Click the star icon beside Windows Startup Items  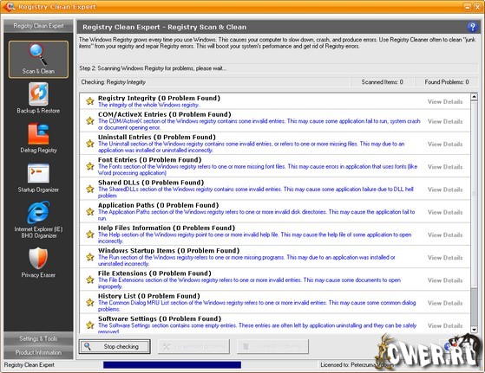tap(90, 257)
